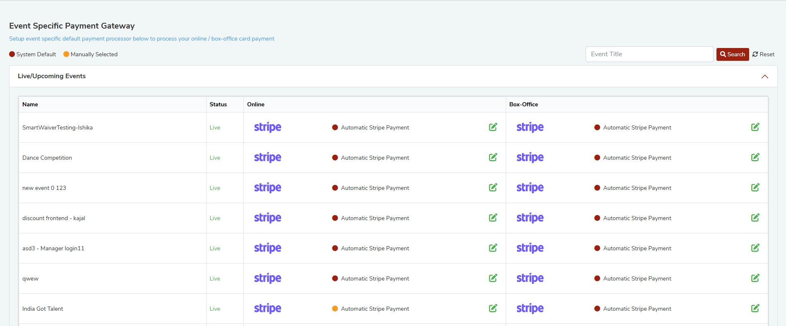Click Live status for India Got Talent

(x=215, y=309)
